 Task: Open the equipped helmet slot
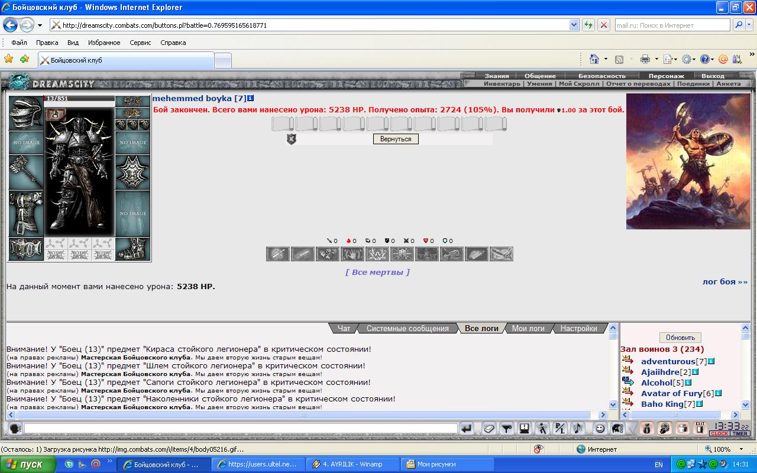click(x=25, y=113)
